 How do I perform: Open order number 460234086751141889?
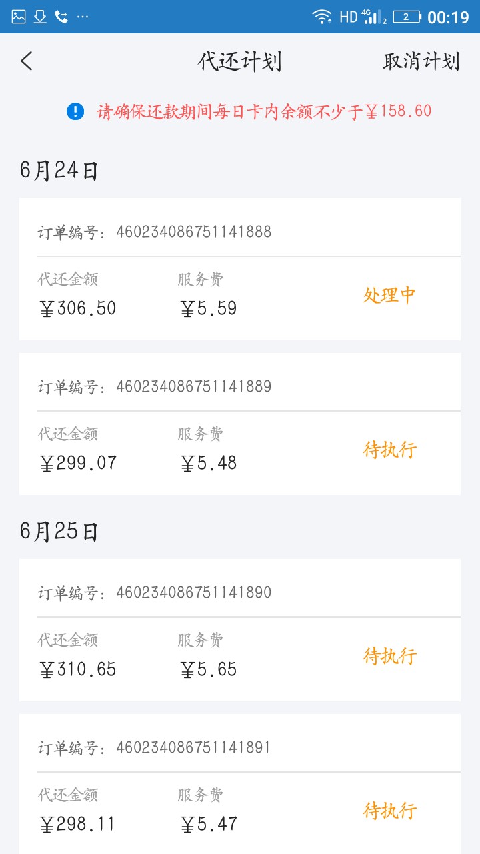click(x=193, y=387)
